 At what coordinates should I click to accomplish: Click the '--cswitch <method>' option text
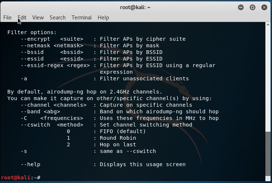(52, 125)
